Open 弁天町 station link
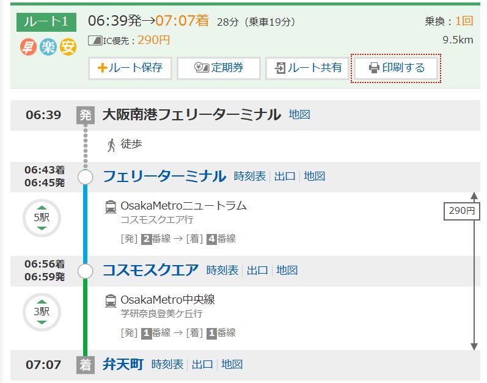The image size is (487, 383). (123, 365)
